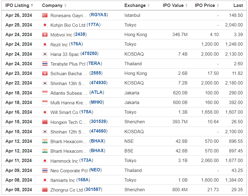Click the India flag in the NSE row
Viewport: 248px width, 196px height.
click(45, 141)
